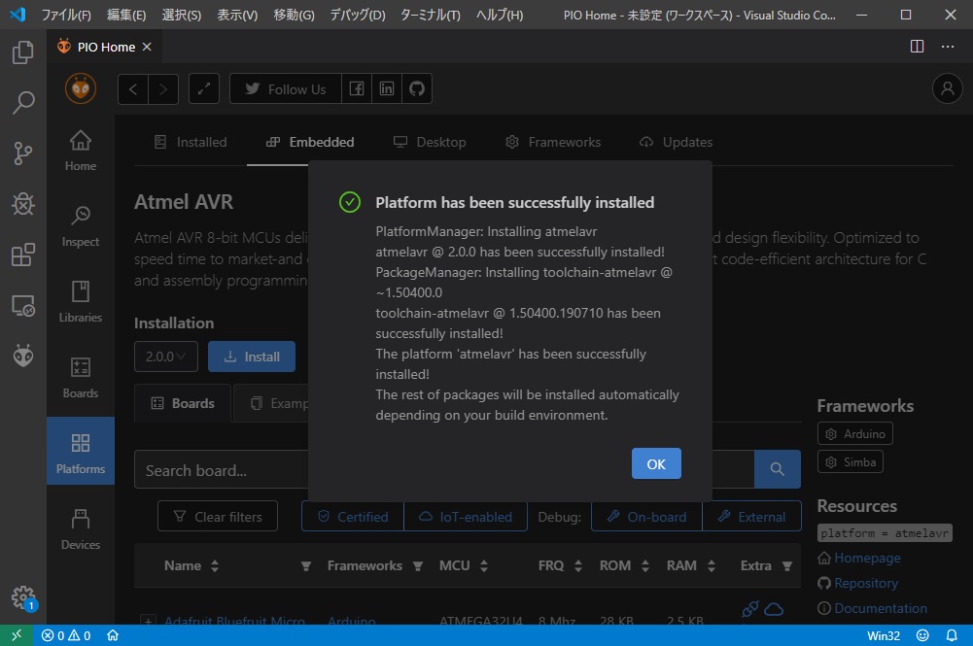Open Manage gear icon in activity bar
Viewport: 973px width, 646px height.
pos(23,597)
